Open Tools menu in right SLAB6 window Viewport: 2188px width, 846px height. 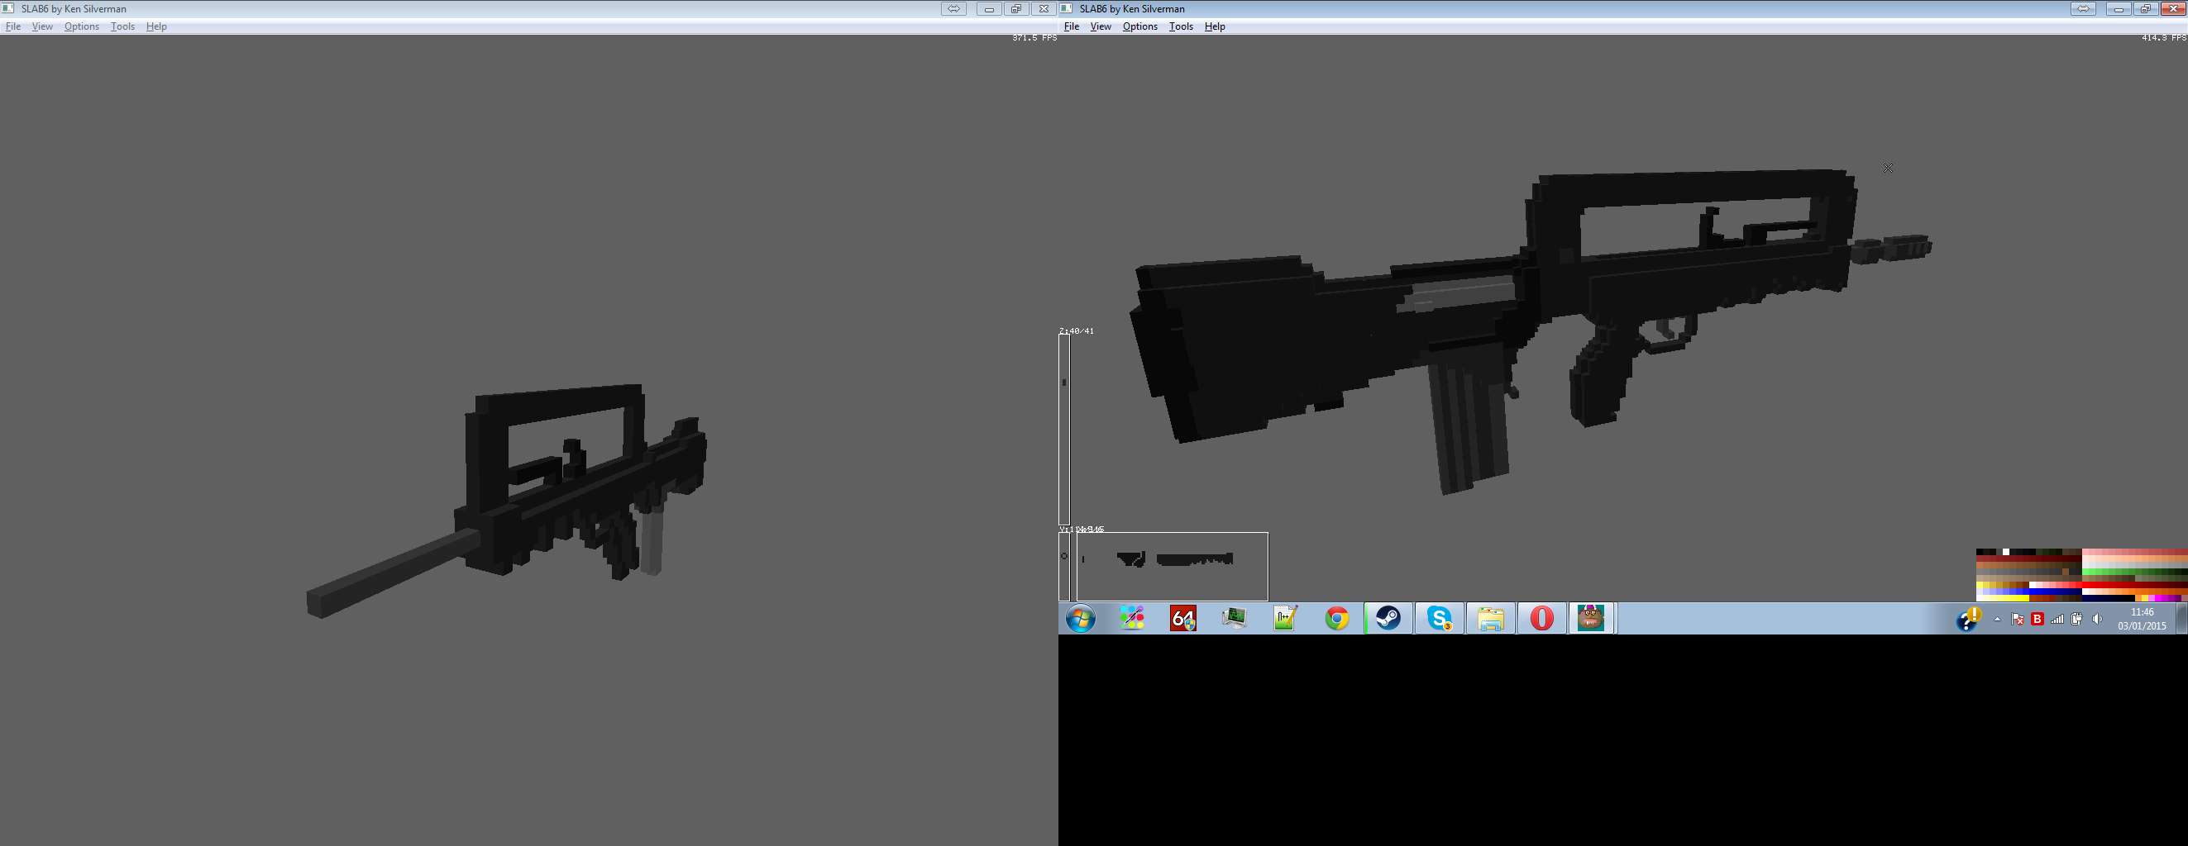(x=1181, y=26)
